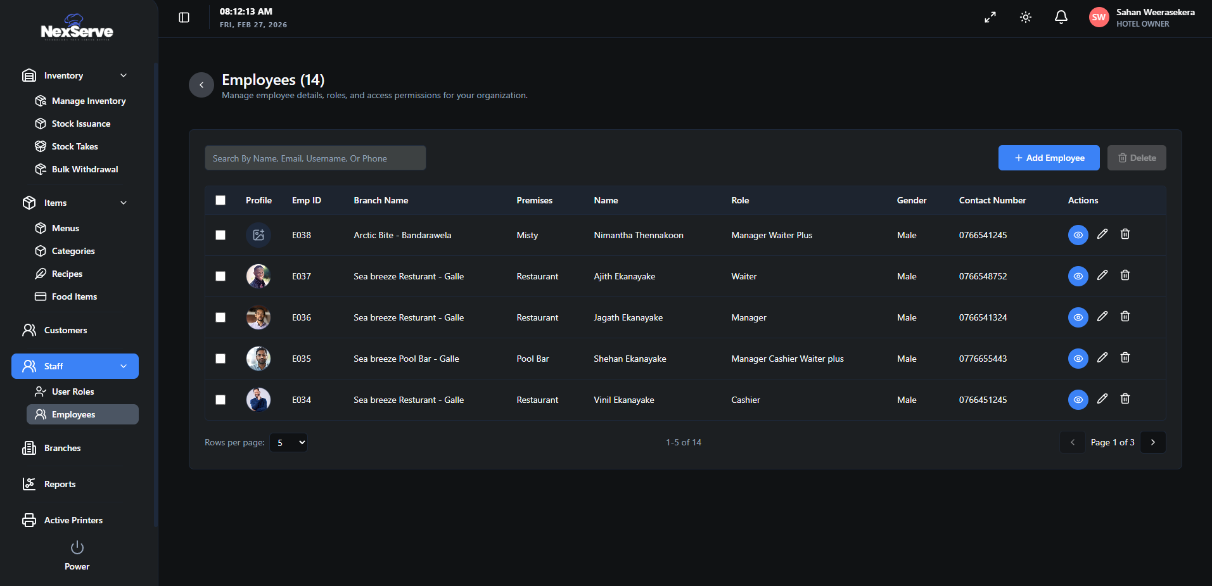This screenshot has width=1212, height=586.
Task: Collapse the Inventory section
Action: click(x=124, y=75)
